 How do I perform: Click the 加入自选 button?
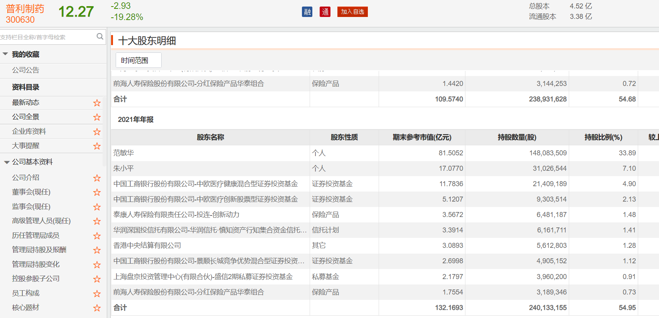(352, 12)
